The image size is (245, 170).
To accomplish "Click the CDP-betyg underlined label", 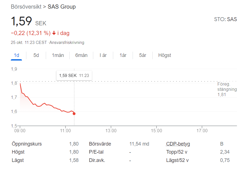I will pyautogui.click(x=178, y=144).
